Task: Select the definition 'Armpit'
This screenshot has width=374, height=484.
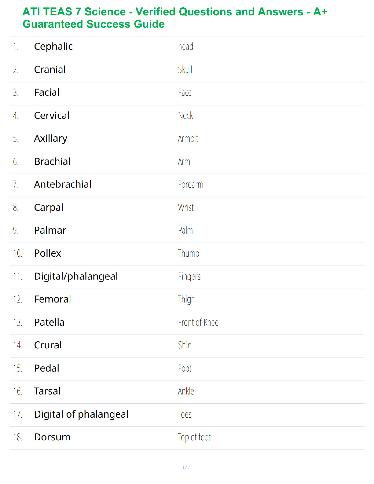Action: (188, 139)
